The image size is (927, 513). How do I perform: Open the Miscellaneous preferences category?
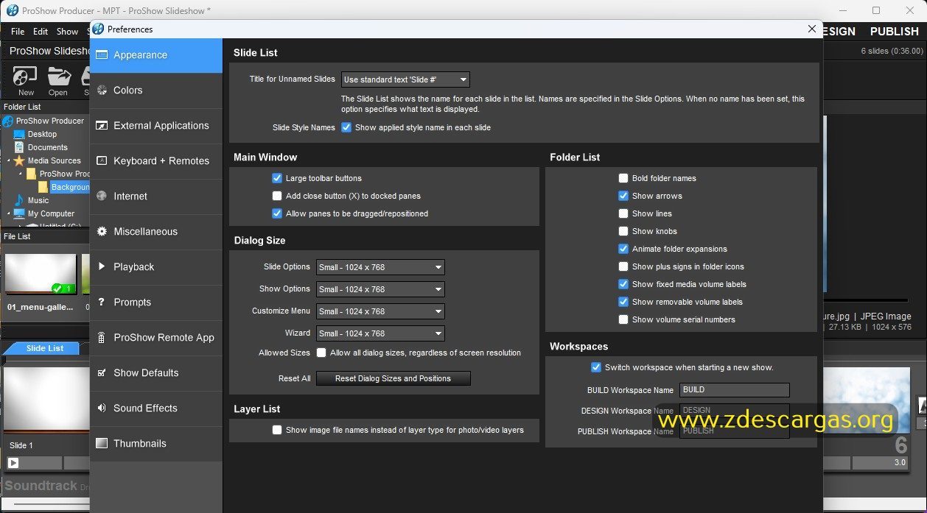pyautogui.click(x=156, y=232)
